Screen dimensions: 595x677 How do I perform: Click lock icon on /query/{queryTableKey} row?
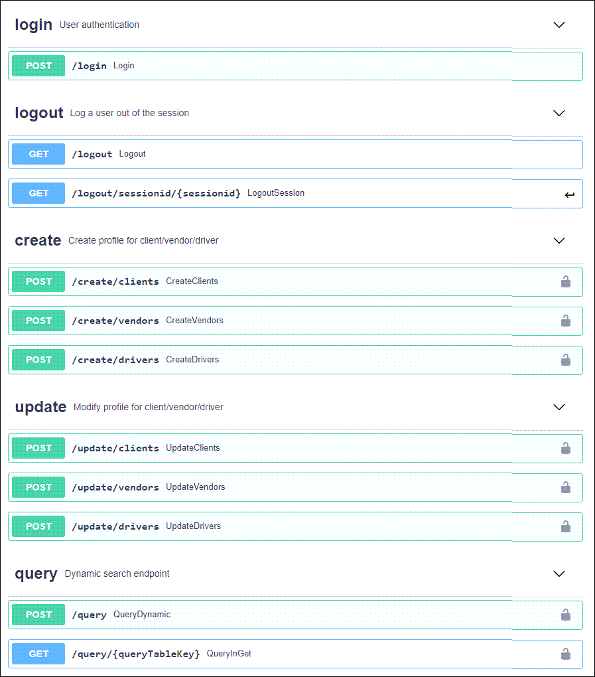566,654
